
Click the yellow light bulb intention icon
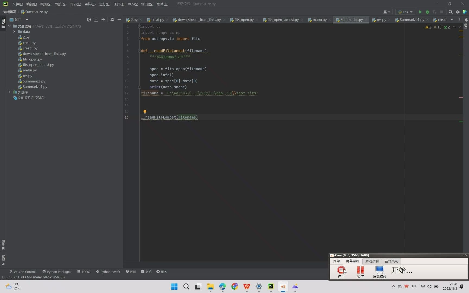(x=145, y=112)
